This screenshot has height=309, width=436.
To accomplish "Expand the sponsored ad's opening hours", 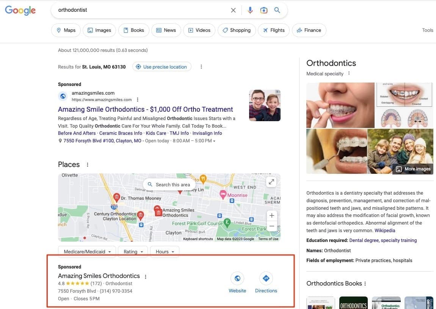I will 214,141.
